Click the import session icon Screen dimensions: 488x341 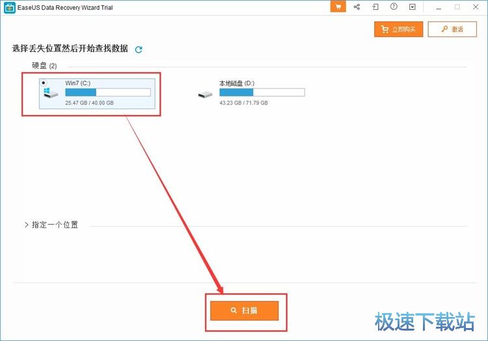pyautogui.click(x=375, y=7)
